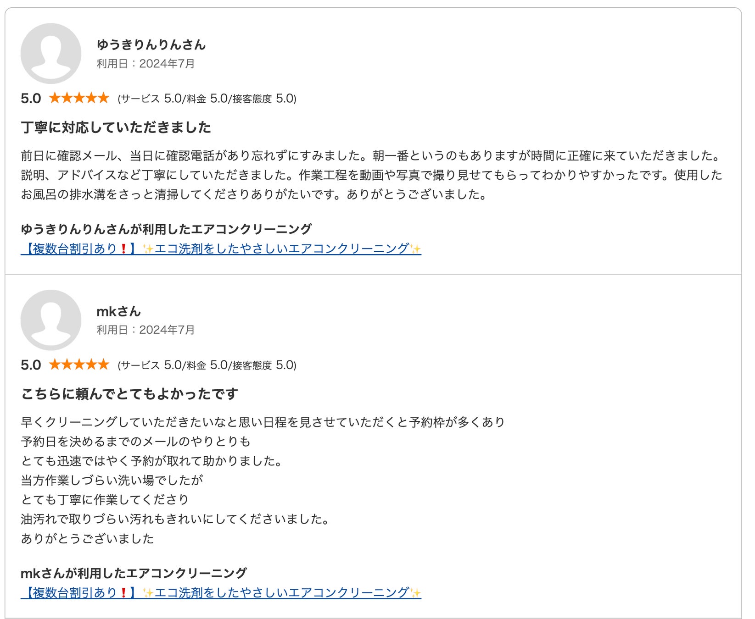755x619 pixels.
Task: Click the 利用日 date under mkさん
Action: [145, 330]
